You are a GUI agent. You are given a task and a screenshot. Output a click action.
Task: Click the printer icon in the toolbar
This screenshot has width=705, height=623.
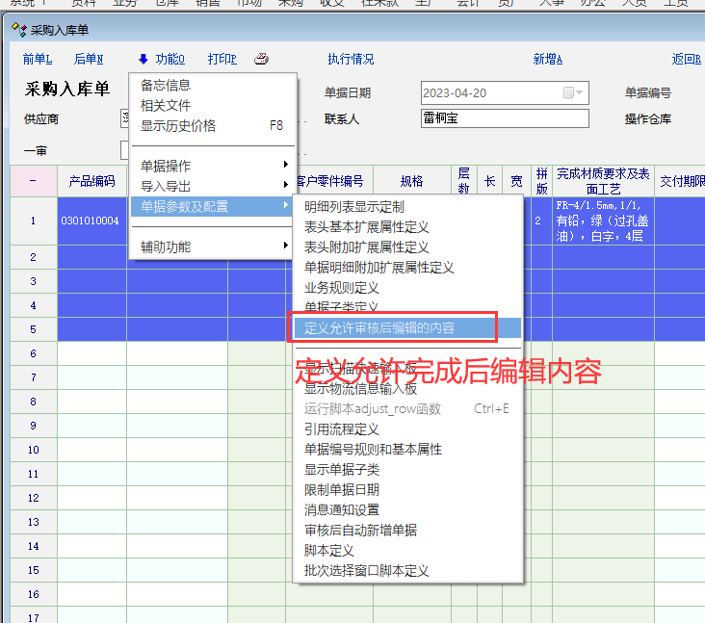click(x=261, y=60)
